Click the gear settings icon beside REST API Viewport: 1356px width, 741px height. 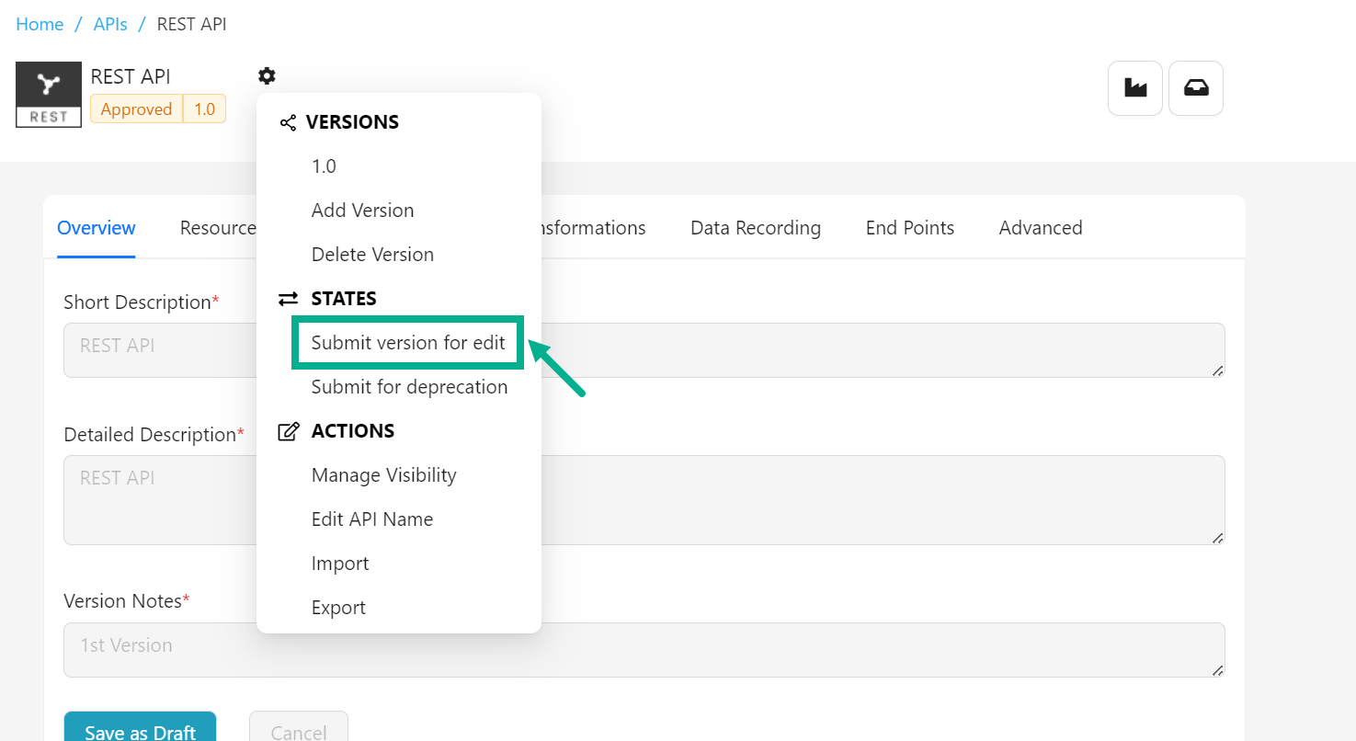(x=267, y=76)
